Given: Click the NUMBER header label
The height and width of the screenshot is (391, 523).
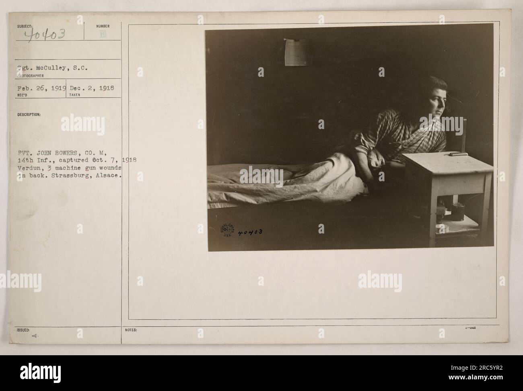Looking at the screenshot, I should 103,27.
